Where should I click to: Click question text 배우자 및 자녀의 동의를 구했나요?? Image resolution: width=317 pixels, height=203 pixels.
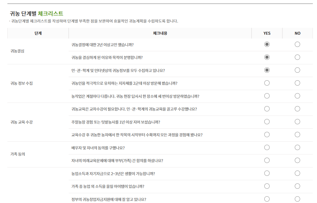[98, 148]
